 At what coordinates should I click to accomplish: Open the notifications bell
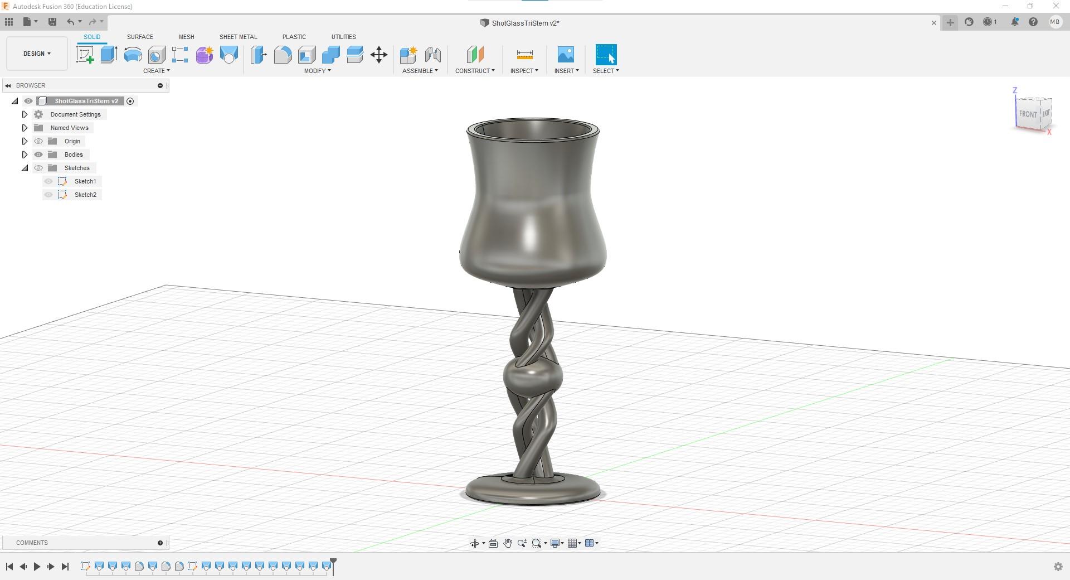(x=1015, y=22)
